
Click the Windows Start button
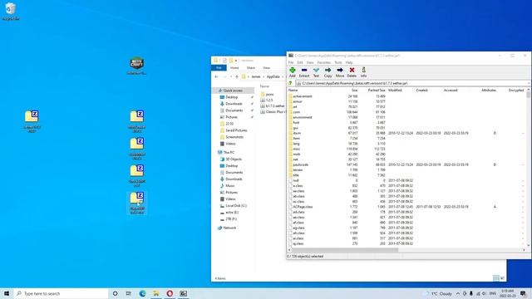pos(7,293)
